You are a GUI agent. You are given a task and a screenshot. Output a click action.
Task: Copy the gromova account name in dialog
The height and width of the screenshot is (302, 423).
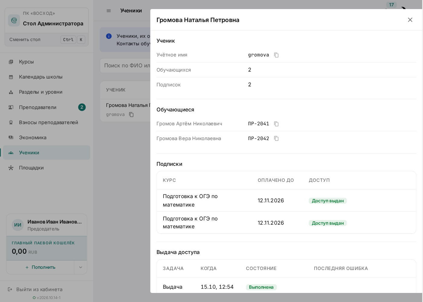point(276,55)
